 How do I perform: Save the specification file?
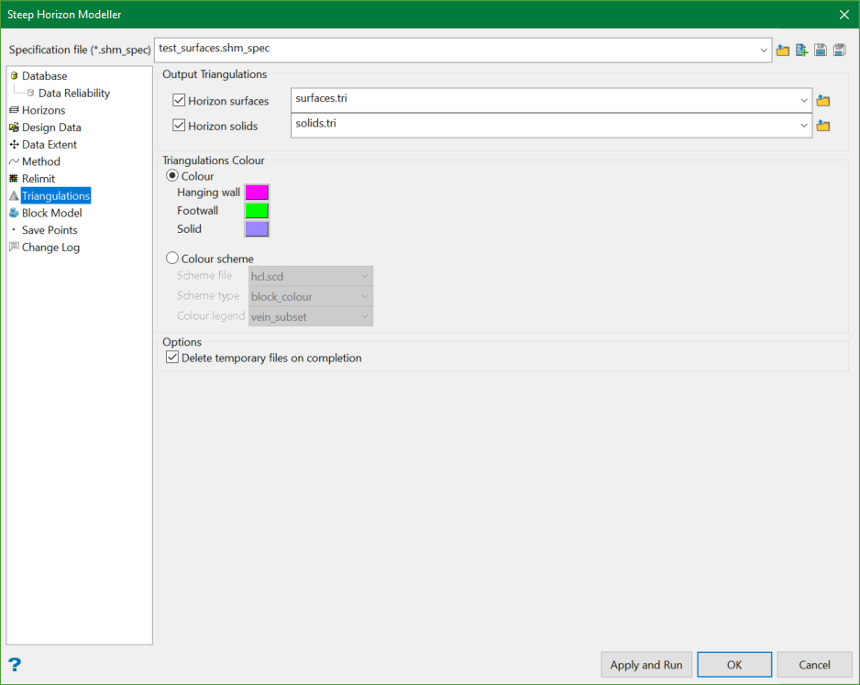pos(821,50)
